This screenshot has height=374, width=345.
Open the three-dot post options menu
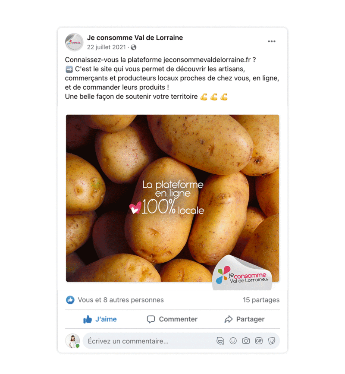click(271, 41)
